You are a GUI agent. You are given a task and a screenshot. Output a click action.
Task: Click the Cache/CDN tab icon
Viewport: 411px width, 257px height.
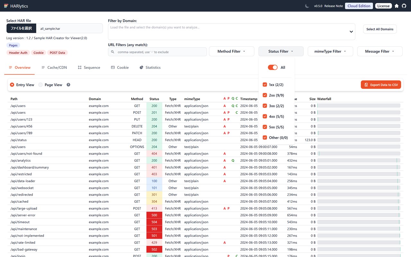click(x=43, y=67)
